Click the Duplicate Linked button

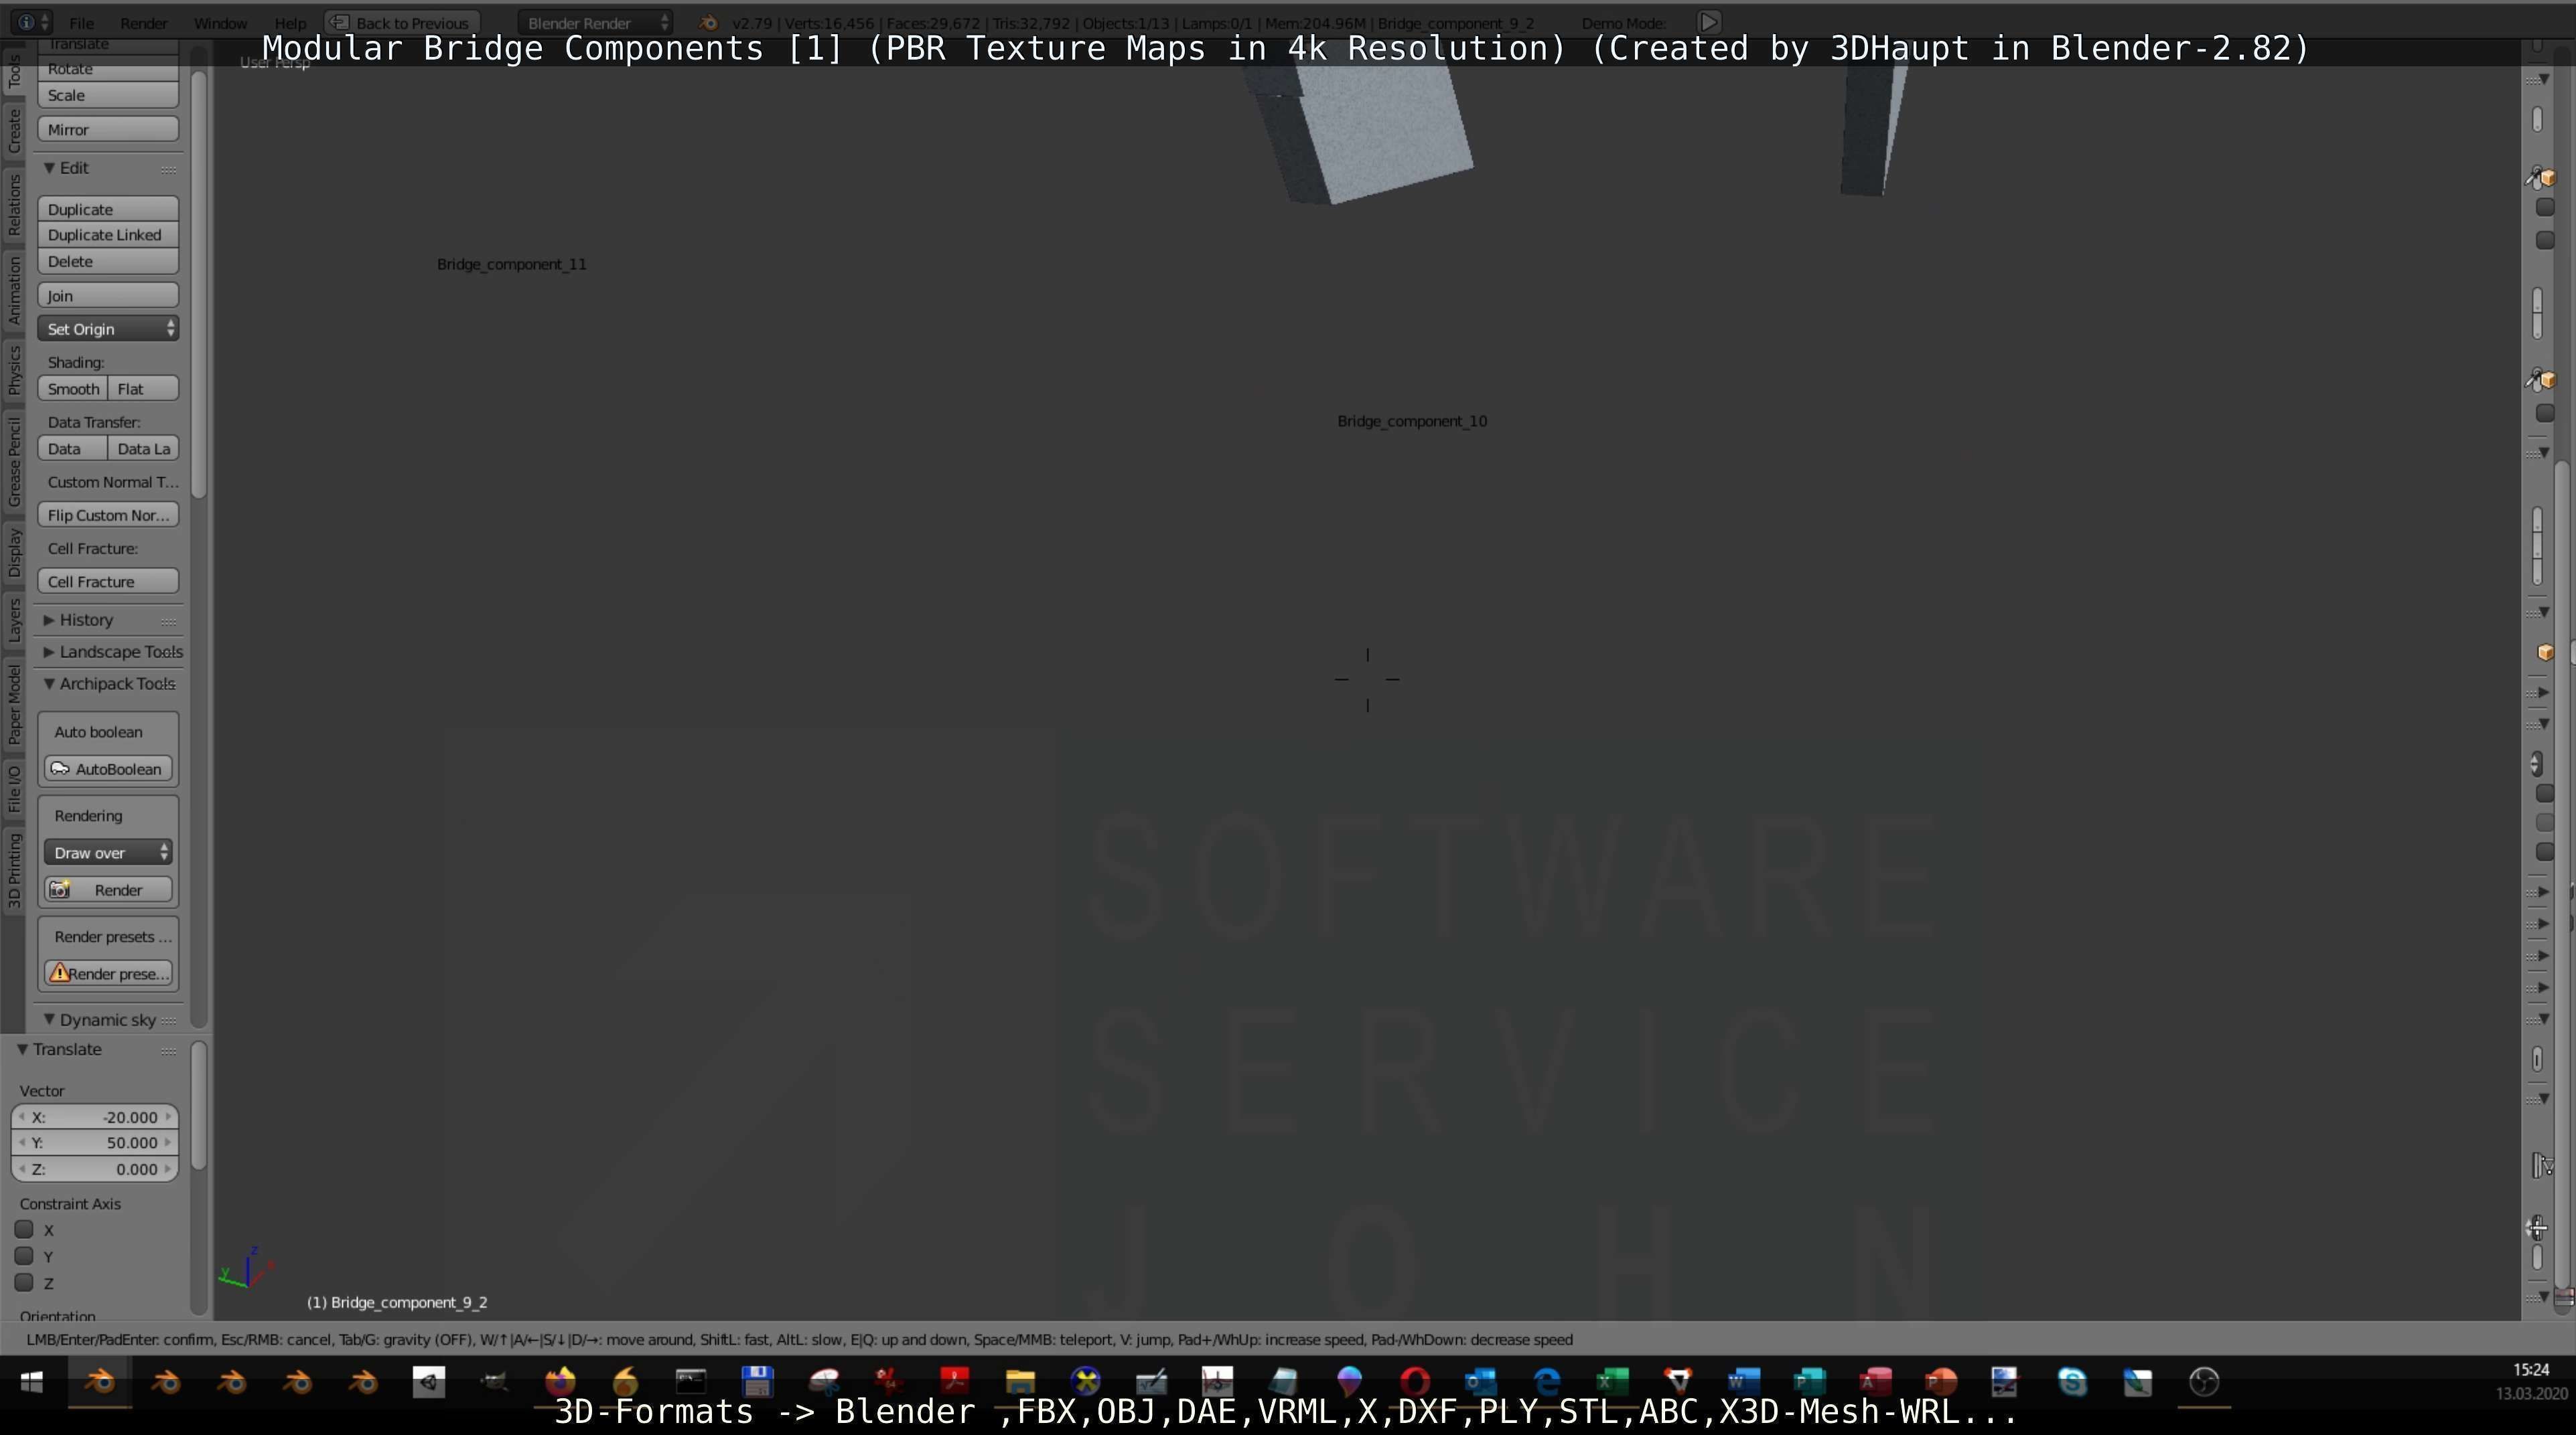(x=108, y=235)
